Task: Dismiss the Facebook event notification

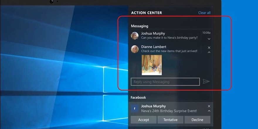Action: [x=209, y=106]
